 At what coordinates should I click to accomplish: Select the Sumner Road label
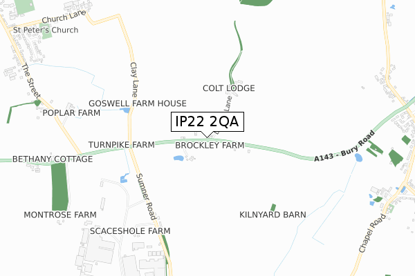[x=147, y=197]
